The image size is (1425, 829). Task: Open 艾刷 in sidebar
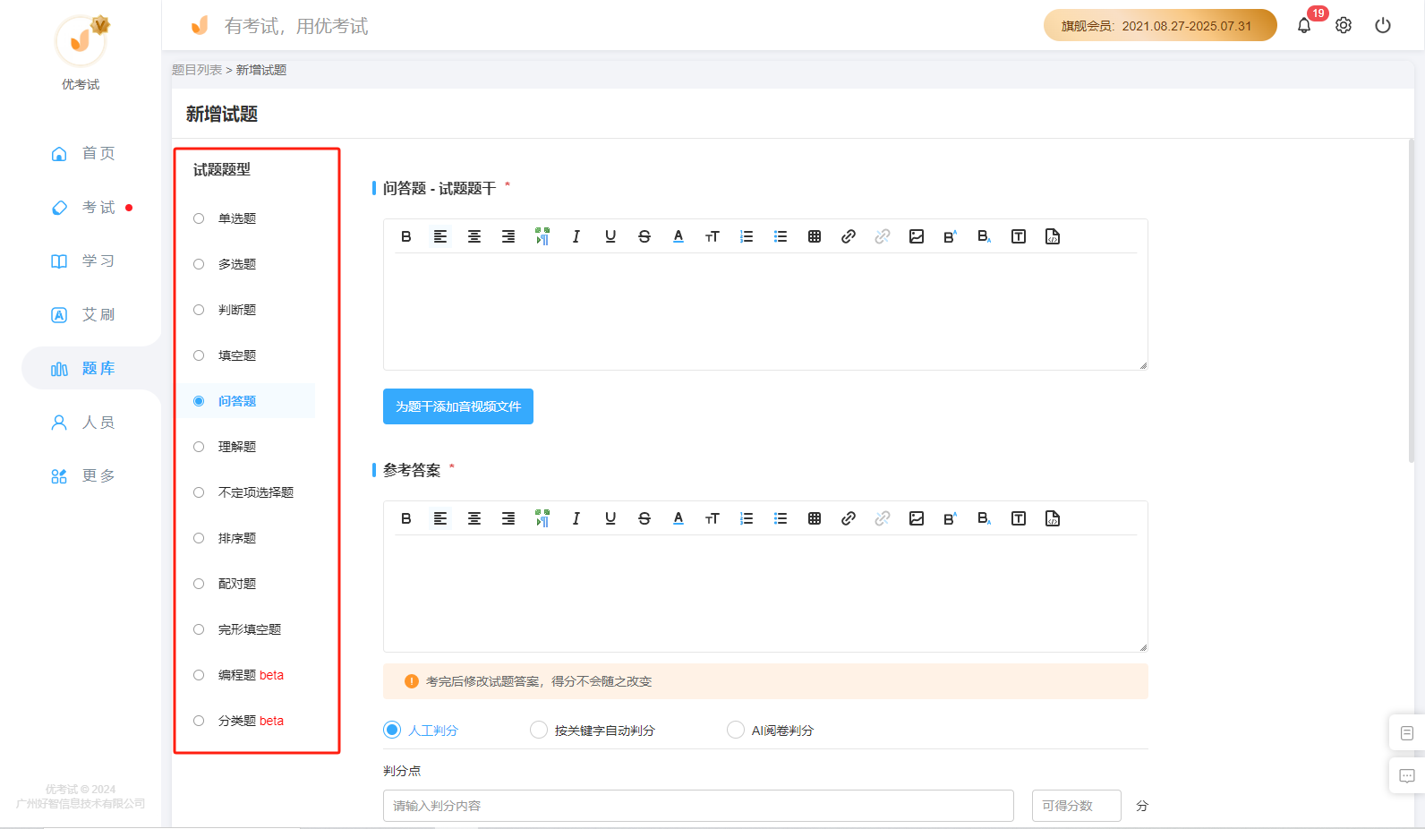tap(82, 314)
